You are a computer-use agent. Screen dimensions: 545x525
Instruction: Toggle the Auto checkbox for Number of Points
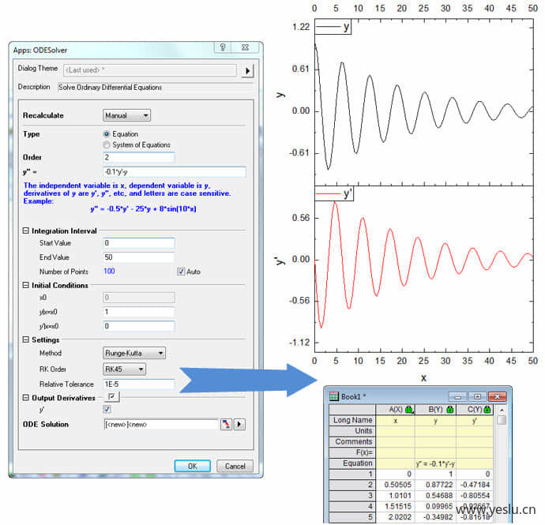coord(181,272)
